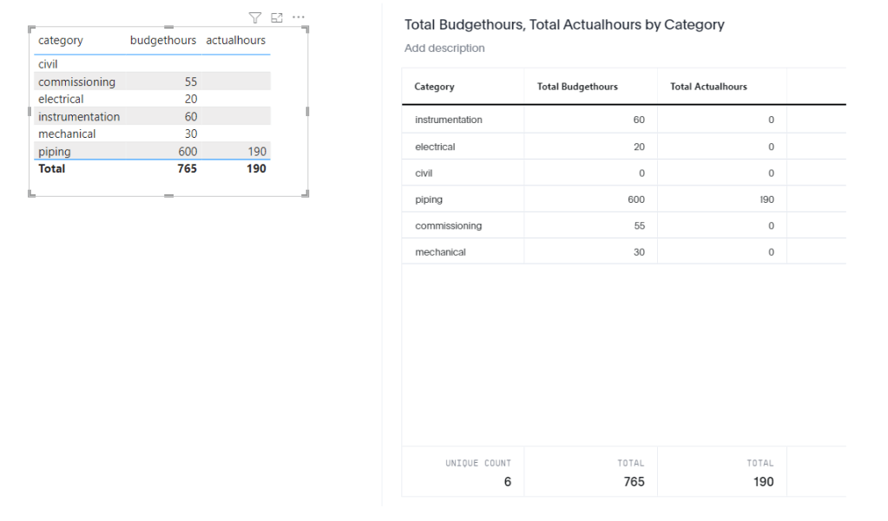This screenshot has height=521, width=888.
Task: Click the top-right corner resize handle
Action: click(306, 29)
